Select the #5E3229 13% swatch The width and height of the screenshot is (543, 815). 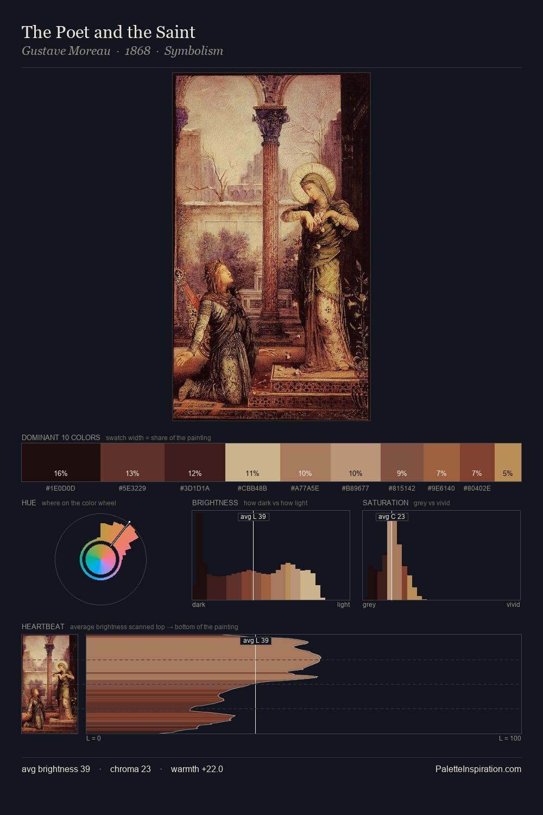(x=132, y=462)
